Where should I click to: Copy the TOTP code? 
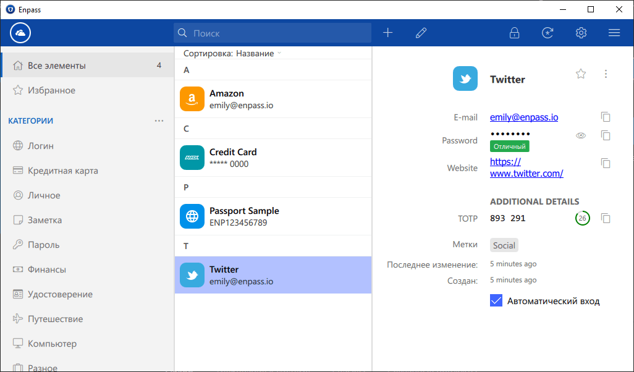[x=606, y=218]
